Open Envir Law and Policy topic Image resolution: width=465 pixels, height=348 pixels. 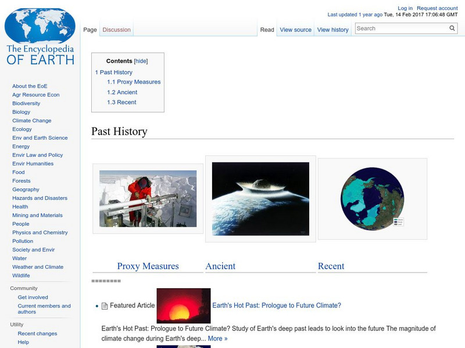coord(37,155)
